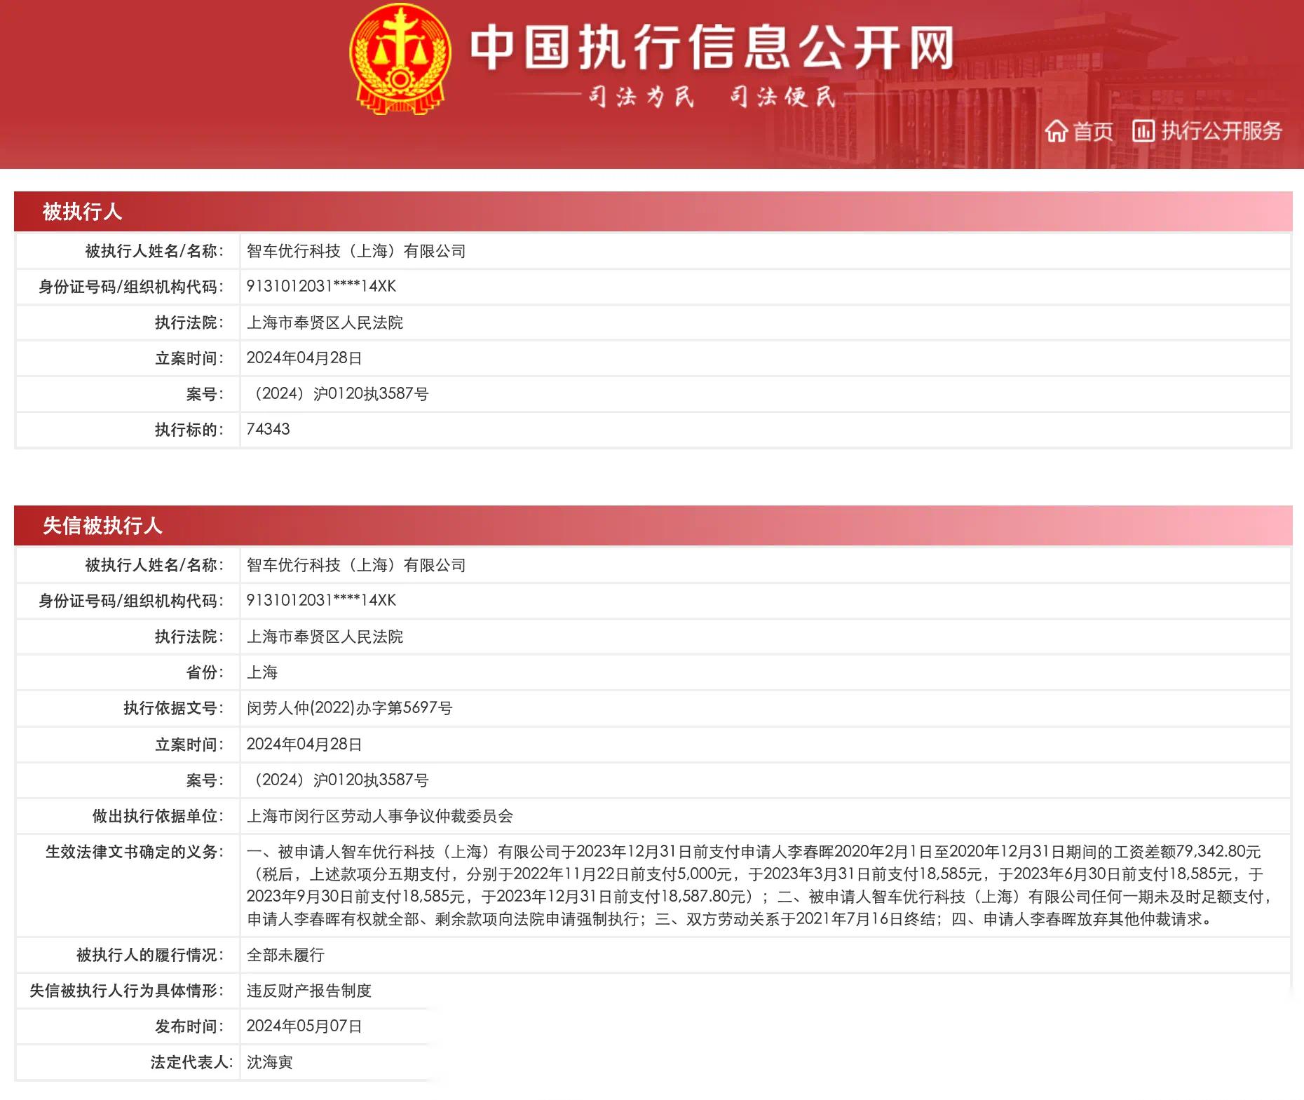The height and width of the screenshot is (1100, 1304).
Task: Click the 中国执行信息公开网 site title
Action: pyautogui.click(x=712, y=47)
